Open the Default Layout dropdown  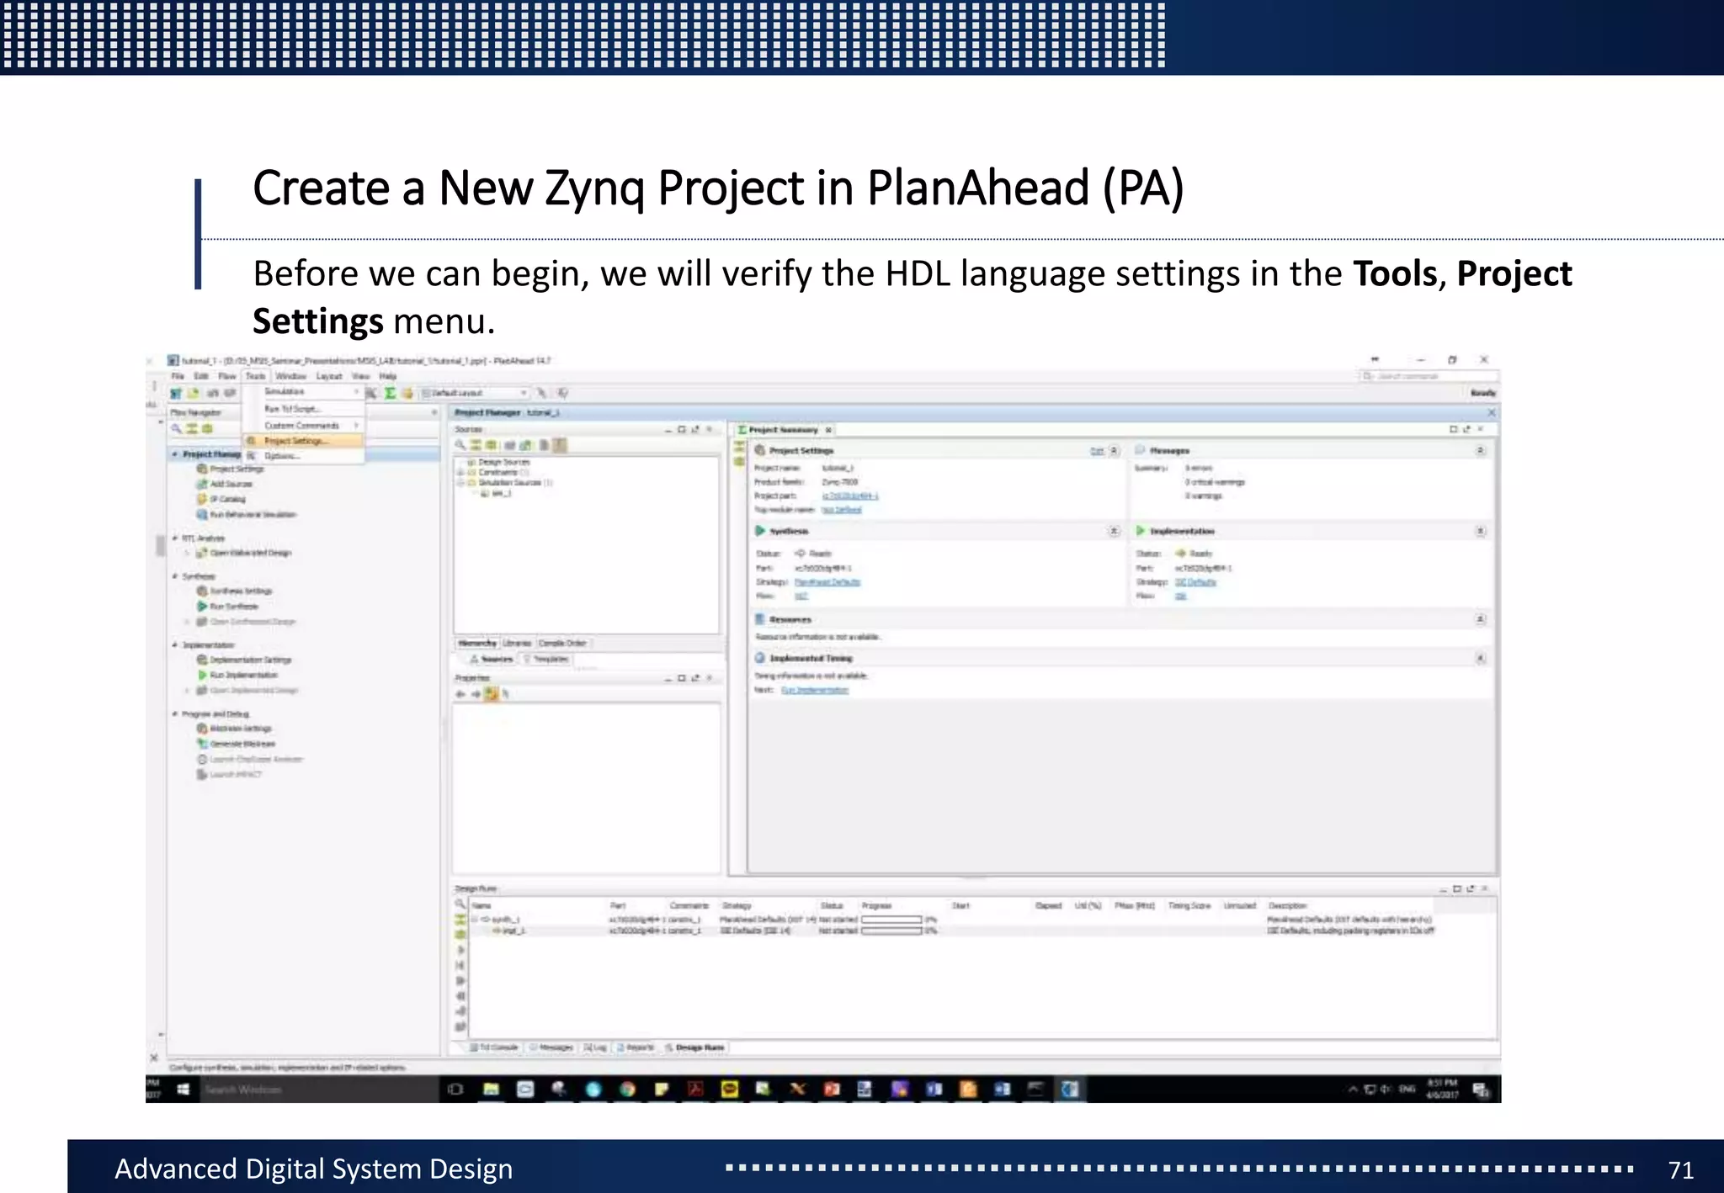476,393
